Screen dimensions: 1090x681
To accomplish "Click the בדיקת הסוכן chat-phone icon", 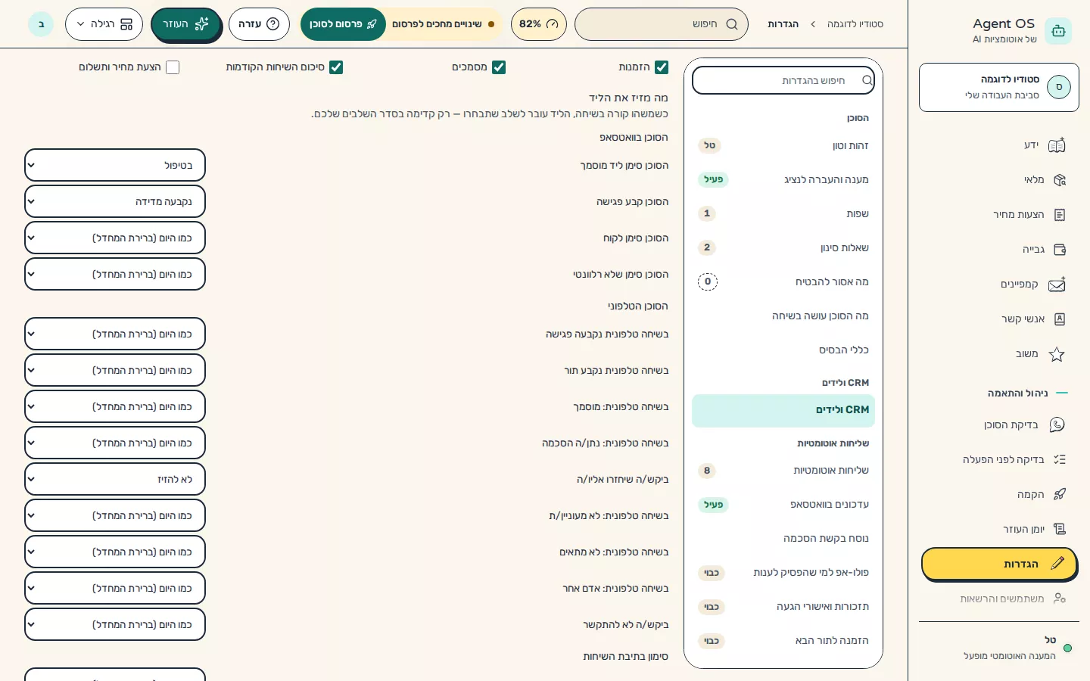I will tap(1057, 425).
